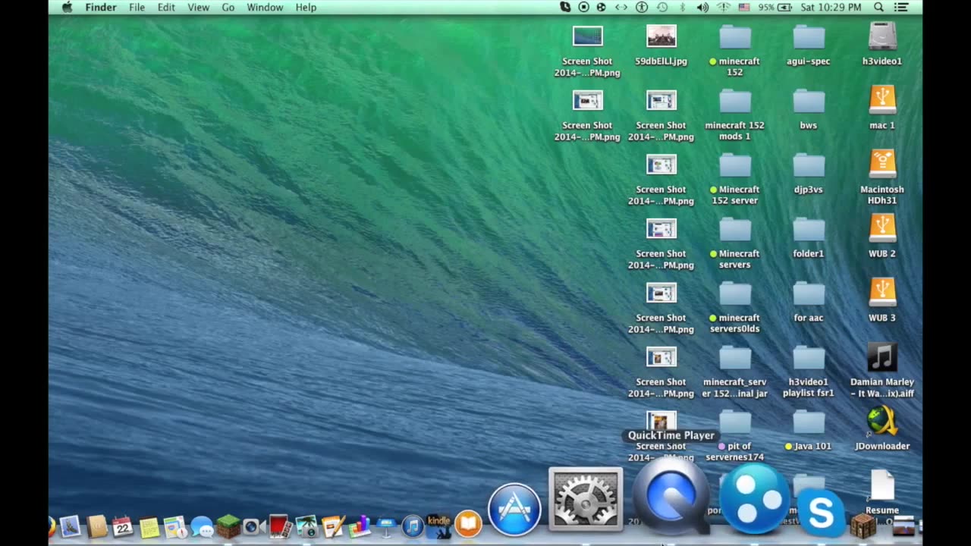Launch Kindle app in the dock
971x546 pixels.
point(439,526)
